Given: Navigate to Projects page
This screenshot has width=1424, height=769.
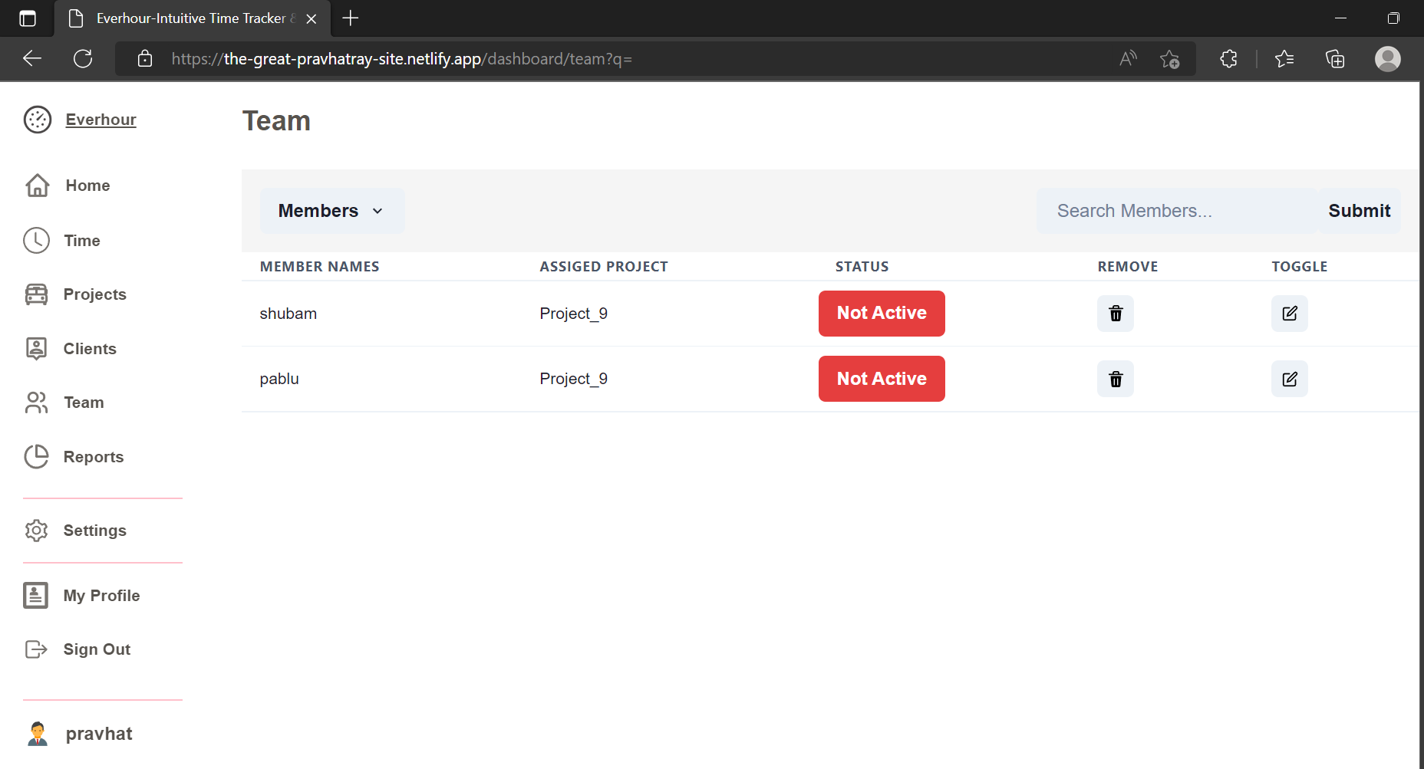Looking at the screenshot, I should 94,294.
